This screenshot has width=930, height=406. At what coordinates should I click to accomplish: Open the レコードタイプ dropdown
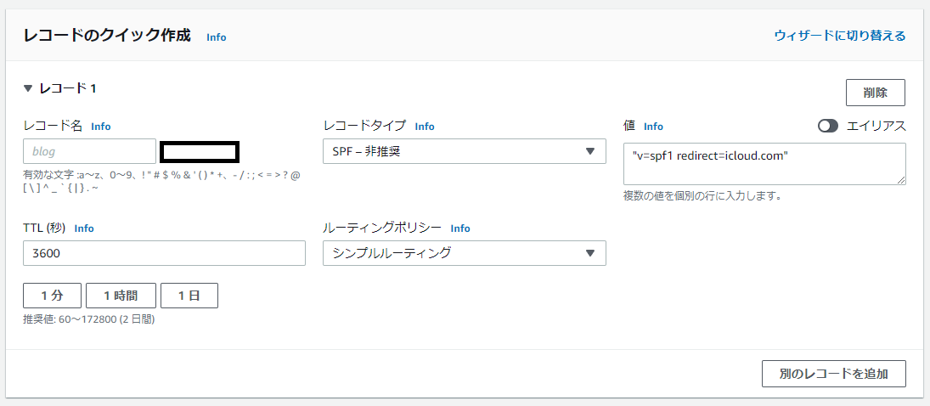(465, 151)
